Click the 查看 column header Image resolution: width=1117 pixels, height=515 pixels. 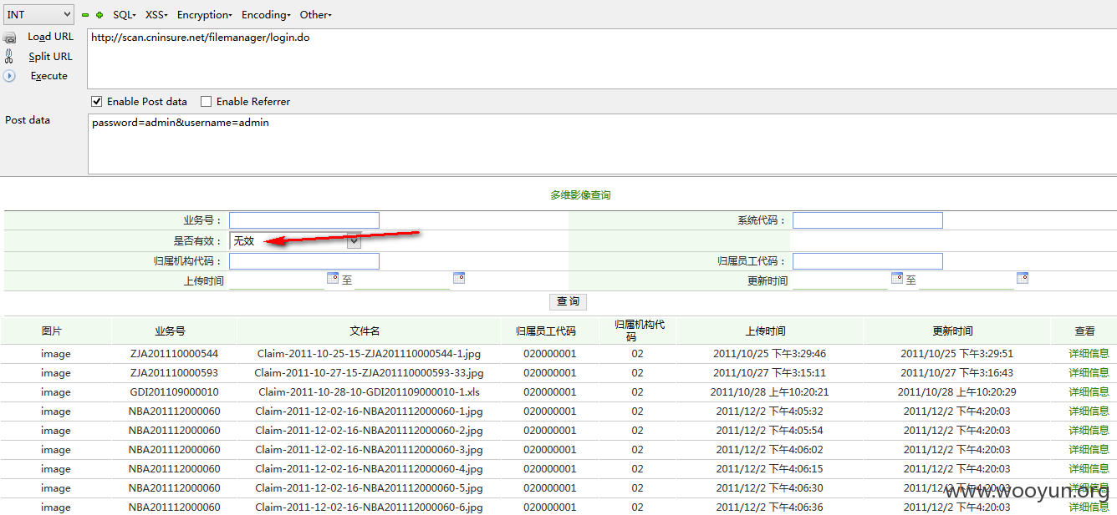tap(1084, 331)
